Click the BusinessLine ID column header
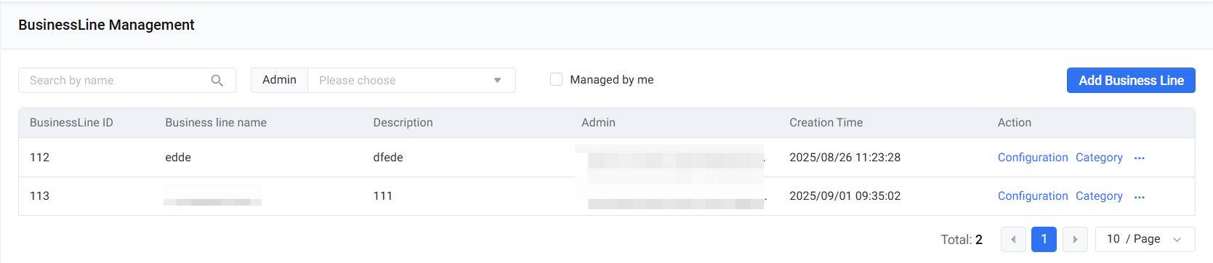This screenshot has height=263, width=1213. click(71, 123)
